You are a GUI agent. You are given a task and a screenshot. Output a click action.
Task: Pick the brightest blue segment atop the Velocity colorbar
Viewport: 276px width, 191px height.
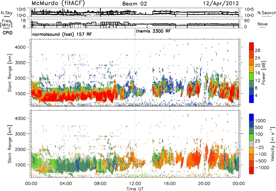click(252, 117)
